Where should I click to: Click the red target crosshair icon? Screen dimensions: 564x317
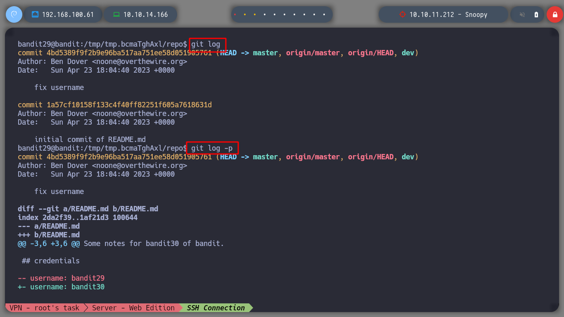(403, 14)
